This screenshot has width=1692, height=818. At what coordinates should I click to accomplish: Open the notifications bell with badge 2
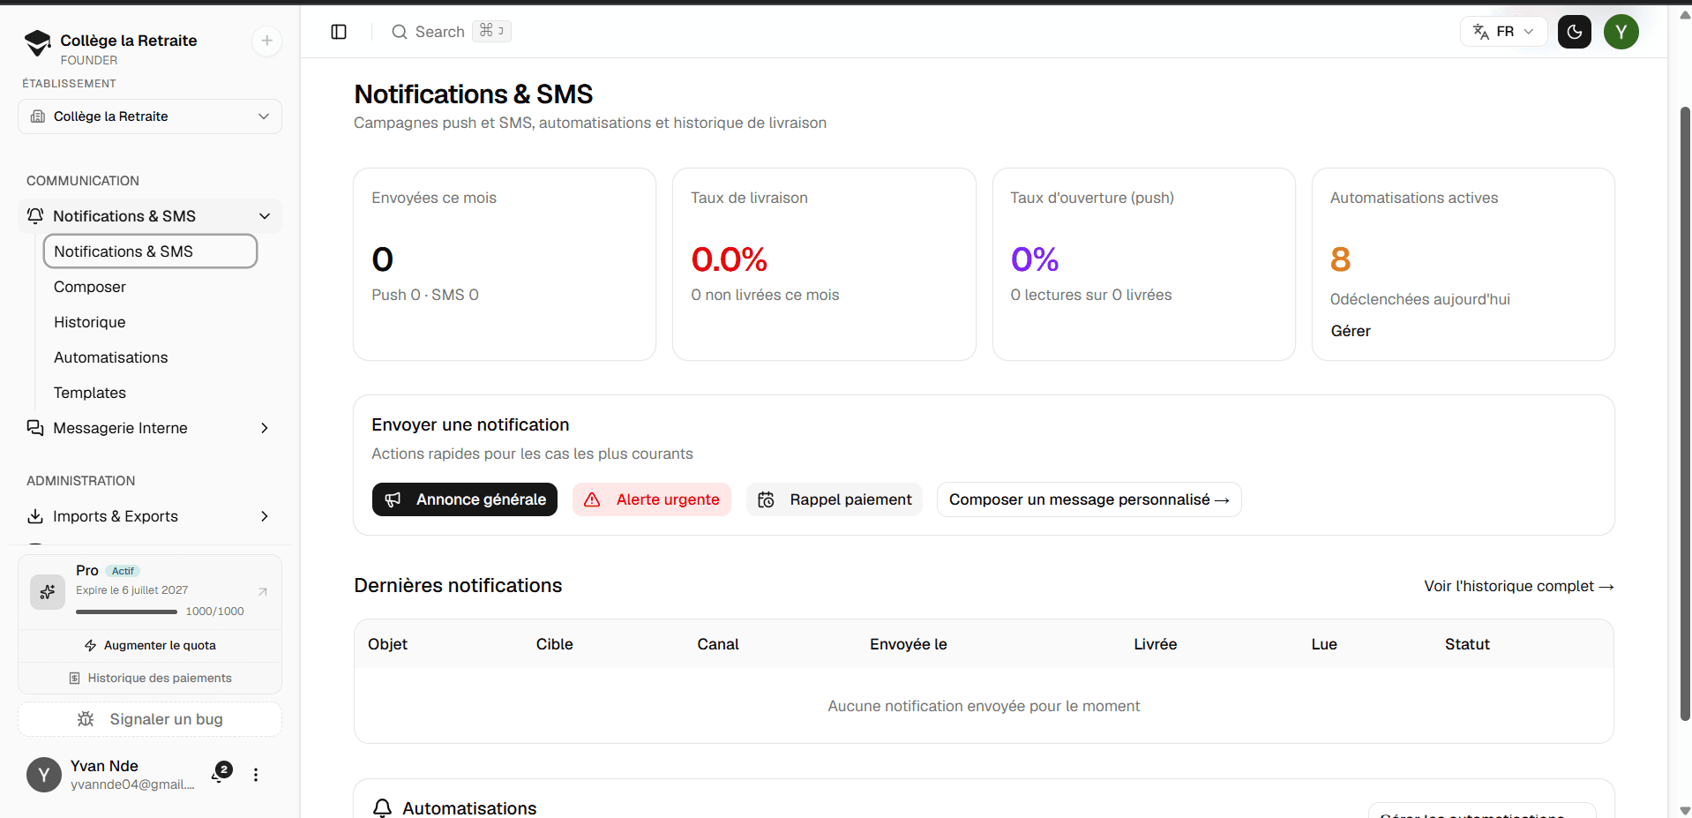[x=221, y=774]
